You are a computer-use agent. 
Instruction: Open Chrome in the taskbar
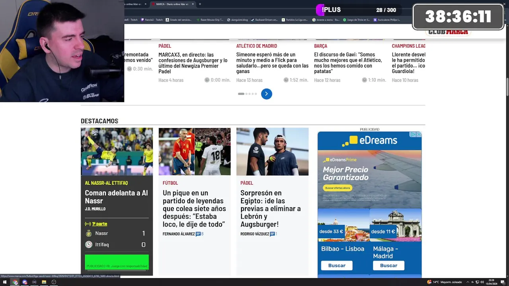pos(15,282)
